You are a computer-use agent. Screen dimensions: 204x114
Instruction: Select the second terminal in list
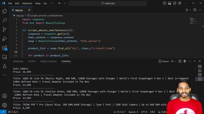tap(200, 71)
